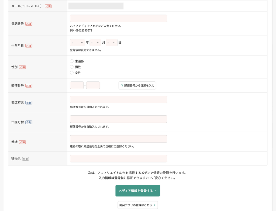Open the 開発アプリの登録はこちら link
The height and width of the screenshot is (211, 276).
[138, 205]
